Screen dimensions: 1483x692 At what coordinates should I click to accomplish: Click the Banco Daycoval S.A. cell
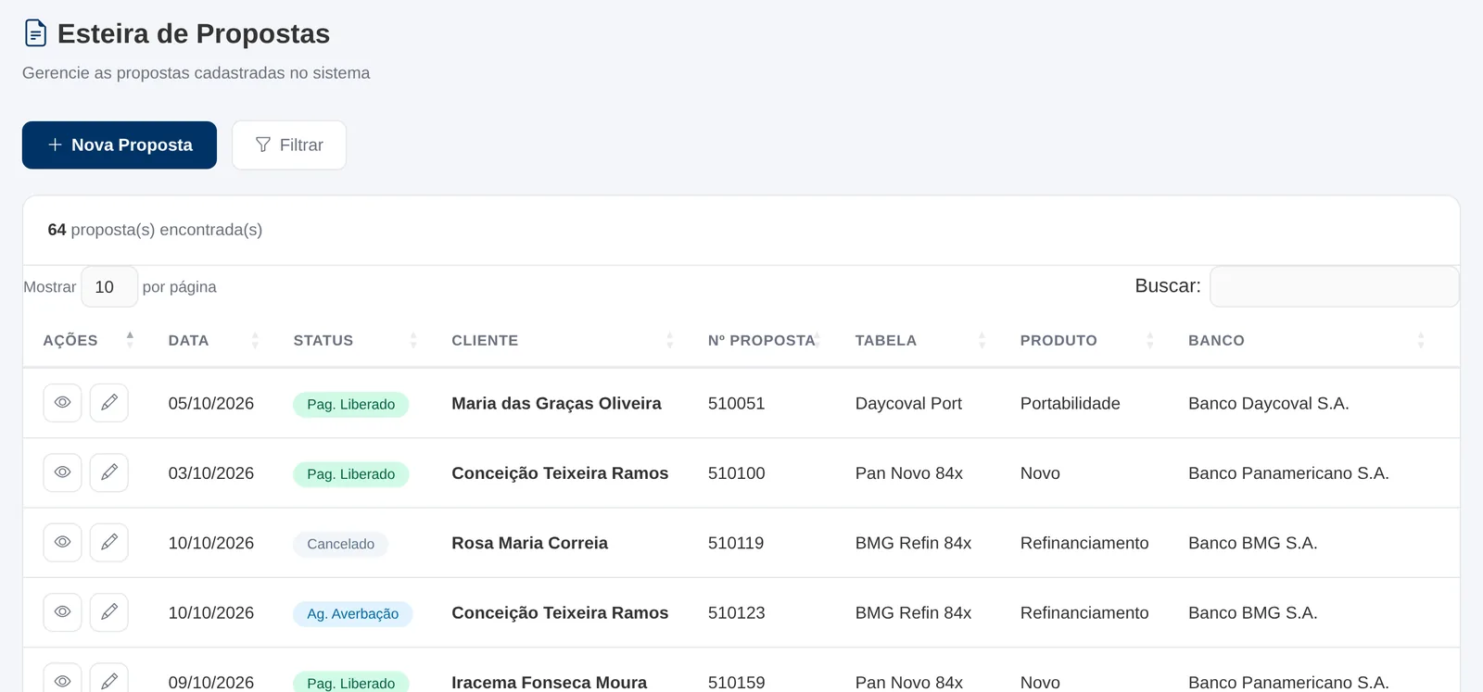pyautogui.click(x=1268, y=403)
